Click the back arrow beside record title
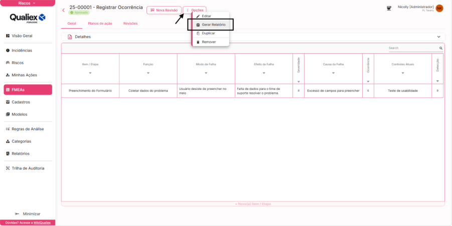 click(63, 10)
